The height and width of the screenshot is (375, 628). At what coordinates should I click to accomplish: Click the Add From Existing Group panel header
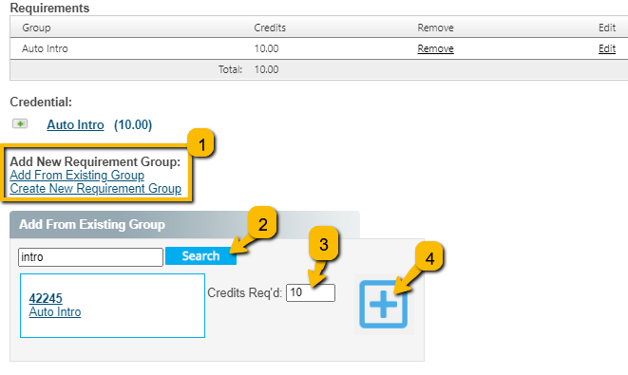[x=184, y=224]
